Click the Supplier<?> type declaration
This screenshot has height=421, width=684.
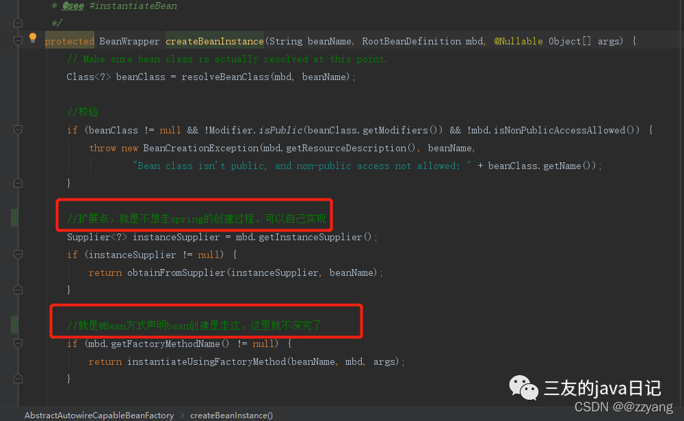click(x=97, y=237)
